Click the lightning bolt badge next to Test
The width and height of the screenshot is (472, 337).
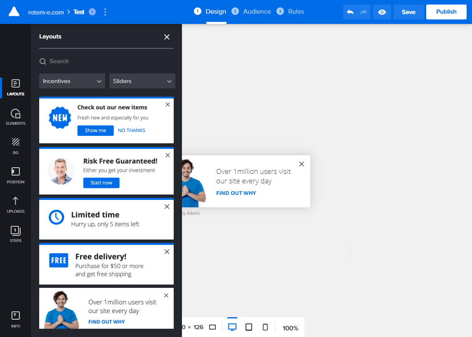(92, 12)
